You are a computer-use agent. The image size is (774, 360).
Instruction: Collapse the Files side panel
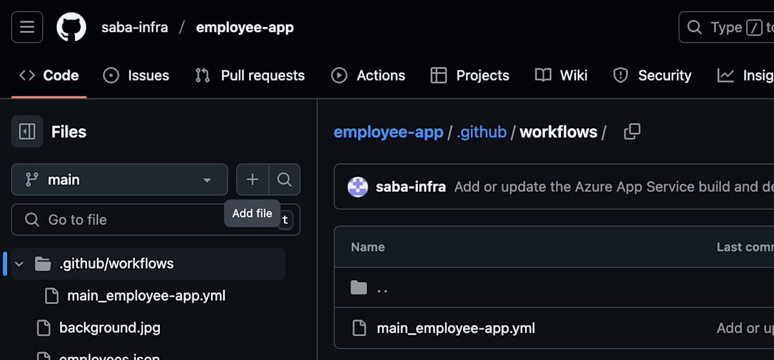click(27, 131)
